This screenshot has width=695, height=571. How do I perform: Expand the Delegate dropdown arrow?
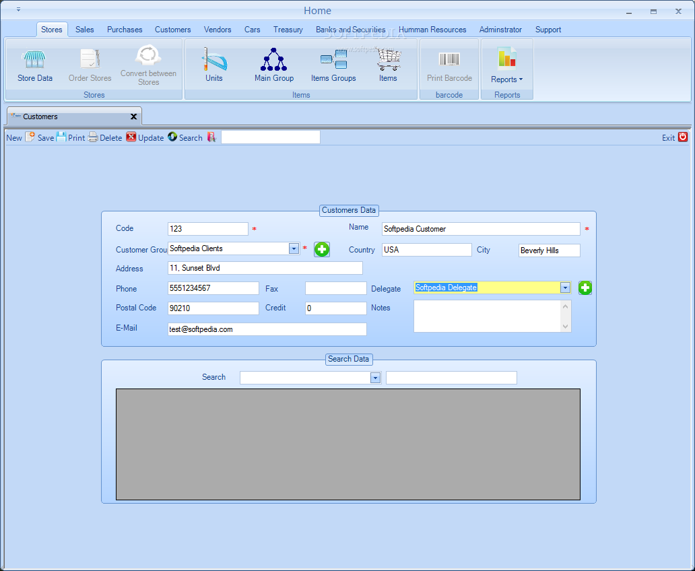tap(564, 288)
